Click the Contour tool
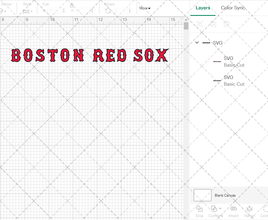The width and height of the screenshot is (268, 220). coord(264,210)
